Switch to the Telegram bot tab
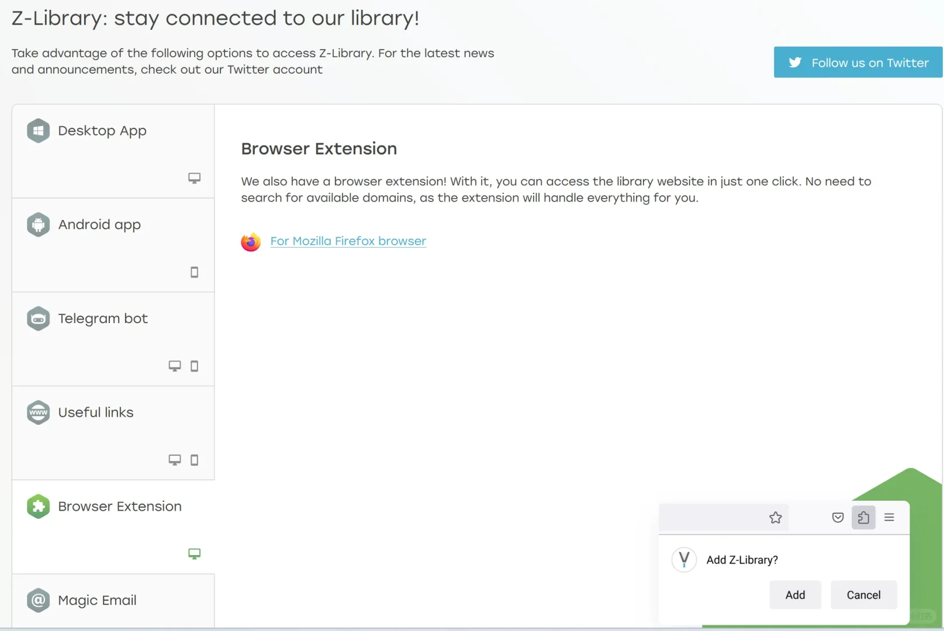 tap(113, 339)
